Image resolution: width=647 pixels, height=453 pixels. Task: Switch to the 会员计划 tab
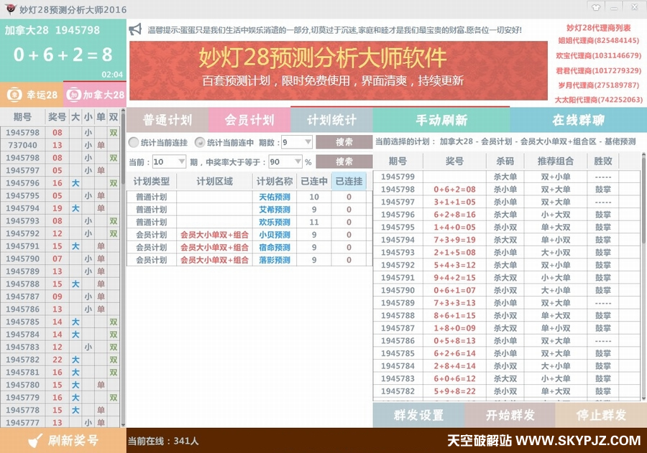click(249, 120)
